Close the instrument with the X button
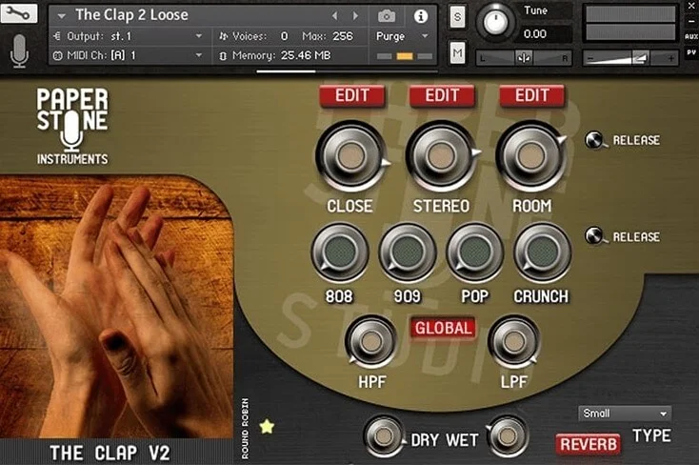699x465 pixels. tap(691, 7)
